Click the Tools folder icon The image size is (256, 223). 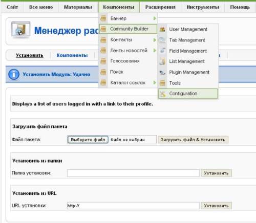tap(162, 83)
